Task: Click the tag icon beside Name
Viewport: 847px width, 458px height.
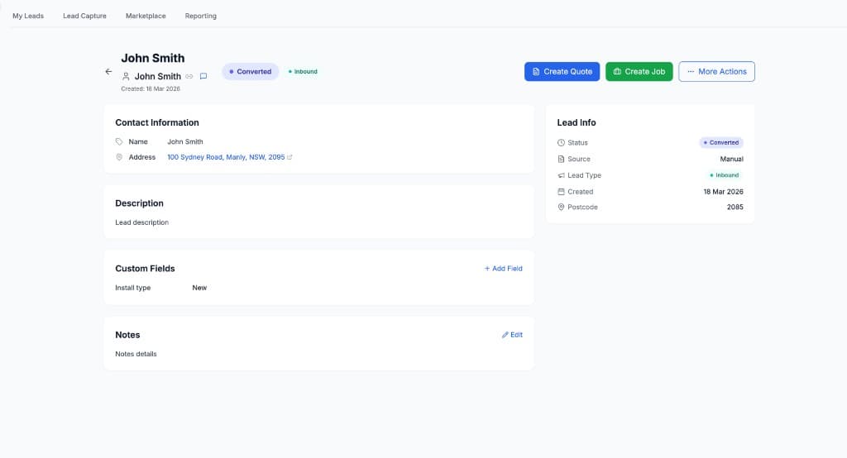Action: pos(119,141)
